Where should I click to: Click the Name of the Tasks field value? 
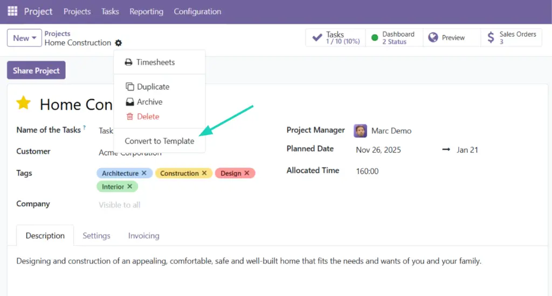pos(106,131)
